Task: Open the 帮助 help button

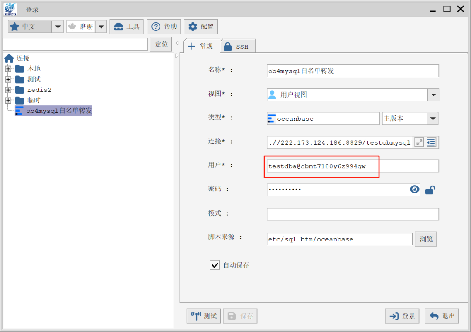Action: click(x=164, y=27)
